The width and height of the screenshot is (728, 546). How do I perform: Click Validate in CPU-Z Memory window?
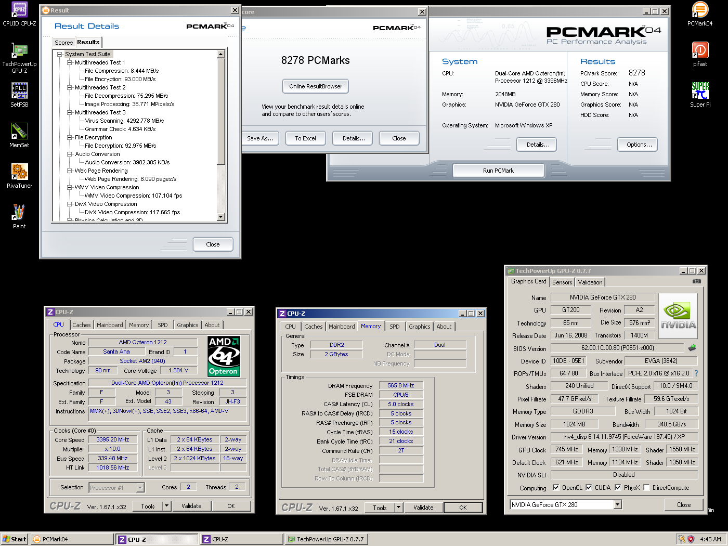click(x=423, y=508)
